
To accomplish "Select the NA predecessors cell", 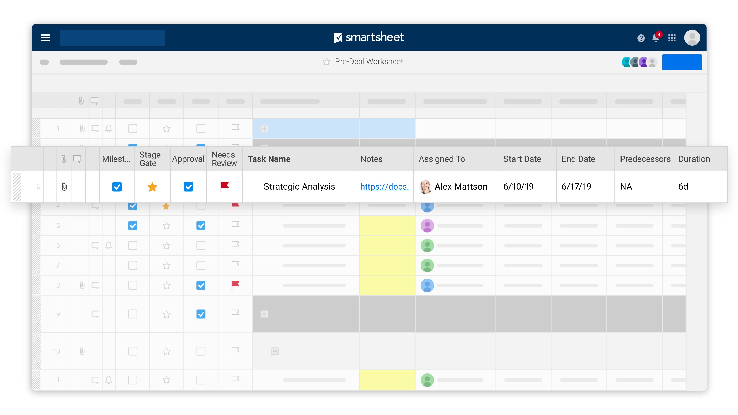I will 643,187.
